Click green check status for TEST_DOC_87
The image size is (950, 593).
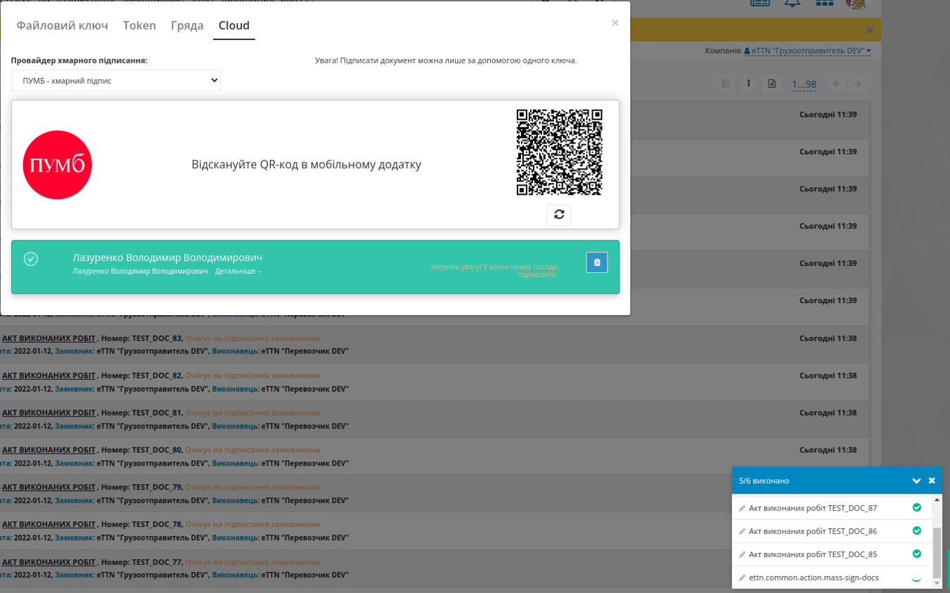(917, 507)
